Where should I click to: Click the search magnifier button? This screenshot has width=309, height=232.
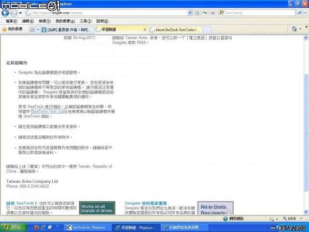pos(299,13)
